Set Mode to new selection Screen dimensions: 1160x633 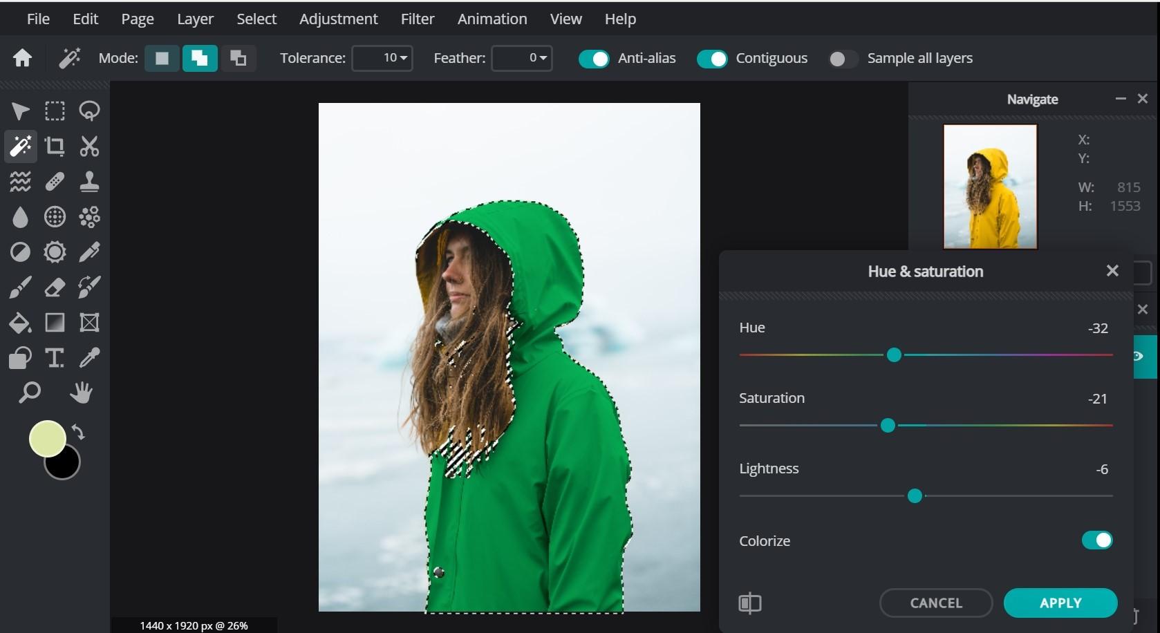(x=162, y=58)
